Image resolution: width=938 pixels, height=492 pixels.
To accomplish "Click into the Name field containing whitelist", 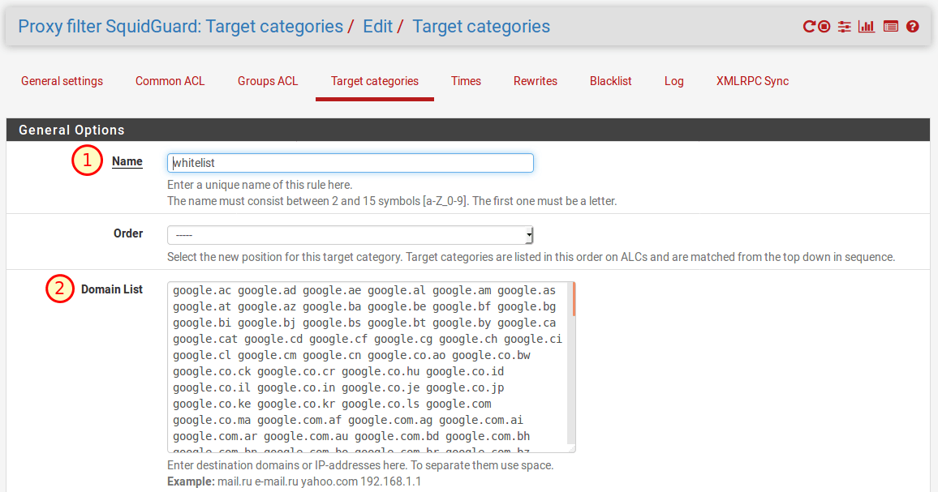I will 350,163.
